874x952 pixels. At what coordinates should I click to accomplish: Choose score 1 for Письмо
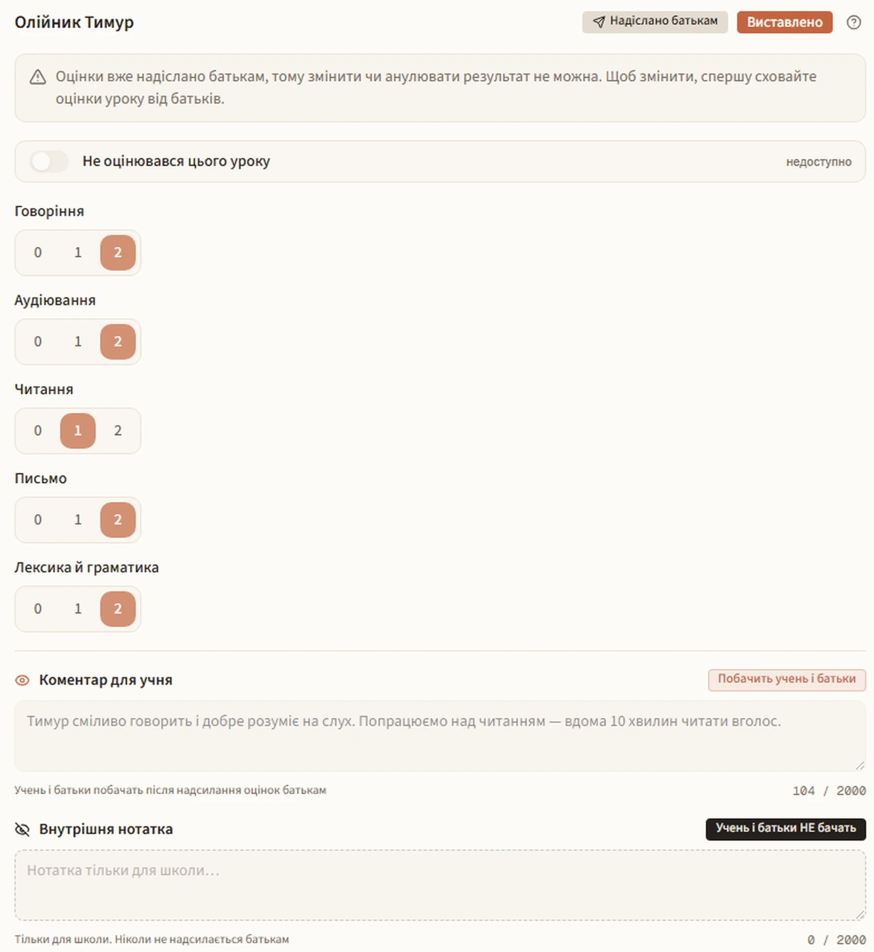[78, 519]
